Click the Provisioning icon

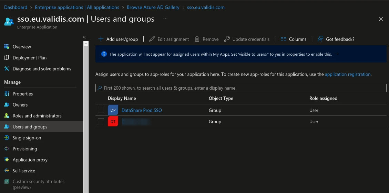7,149
